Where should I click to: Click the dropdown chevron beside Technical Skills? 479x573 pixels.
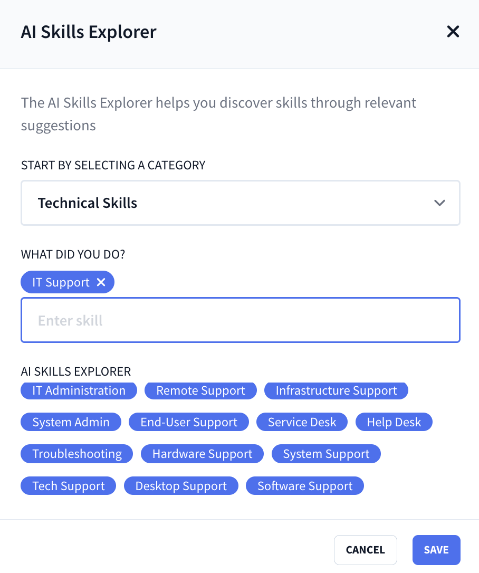[439, 203]
